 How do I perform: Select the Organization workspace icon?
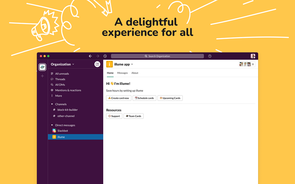(42, 67)
